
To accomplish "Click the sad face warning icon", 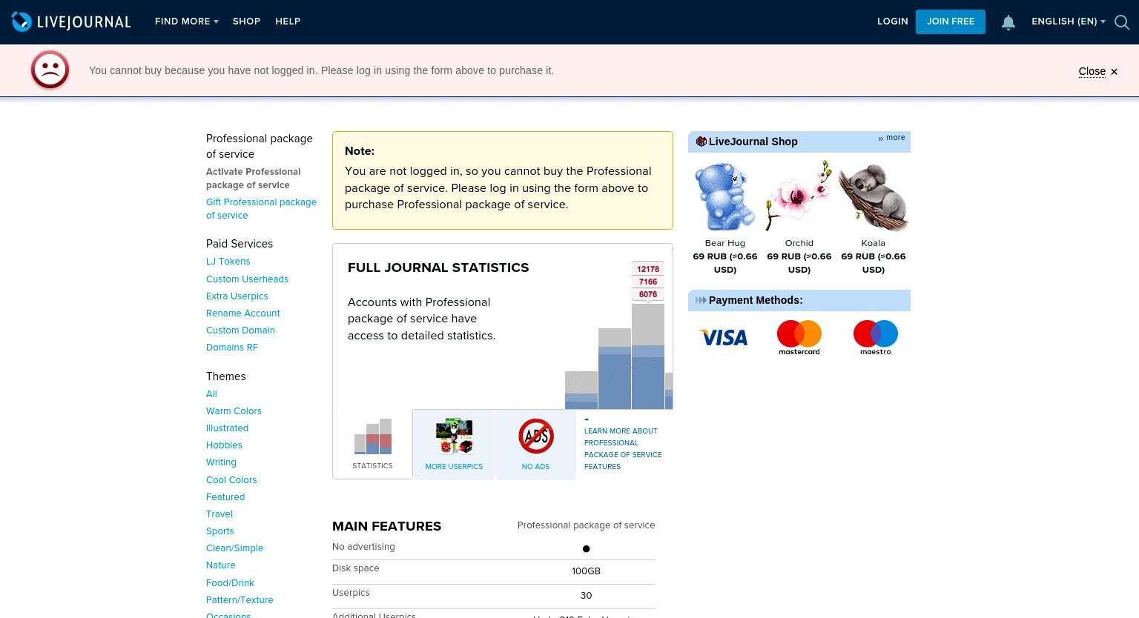I will point(50,70).
